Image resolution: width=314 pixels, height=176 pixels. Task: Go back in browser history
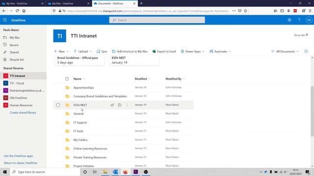click(x=4, y=11)
